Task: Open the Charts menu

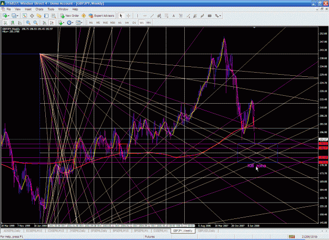Action: [x=39, y=9]
